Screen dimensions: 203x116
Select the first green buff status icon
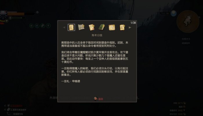pos(31,25)
